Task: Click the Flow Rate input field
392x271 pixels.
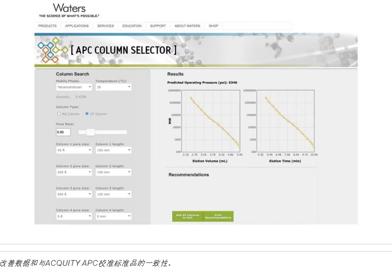Action: tap(63, 132)
